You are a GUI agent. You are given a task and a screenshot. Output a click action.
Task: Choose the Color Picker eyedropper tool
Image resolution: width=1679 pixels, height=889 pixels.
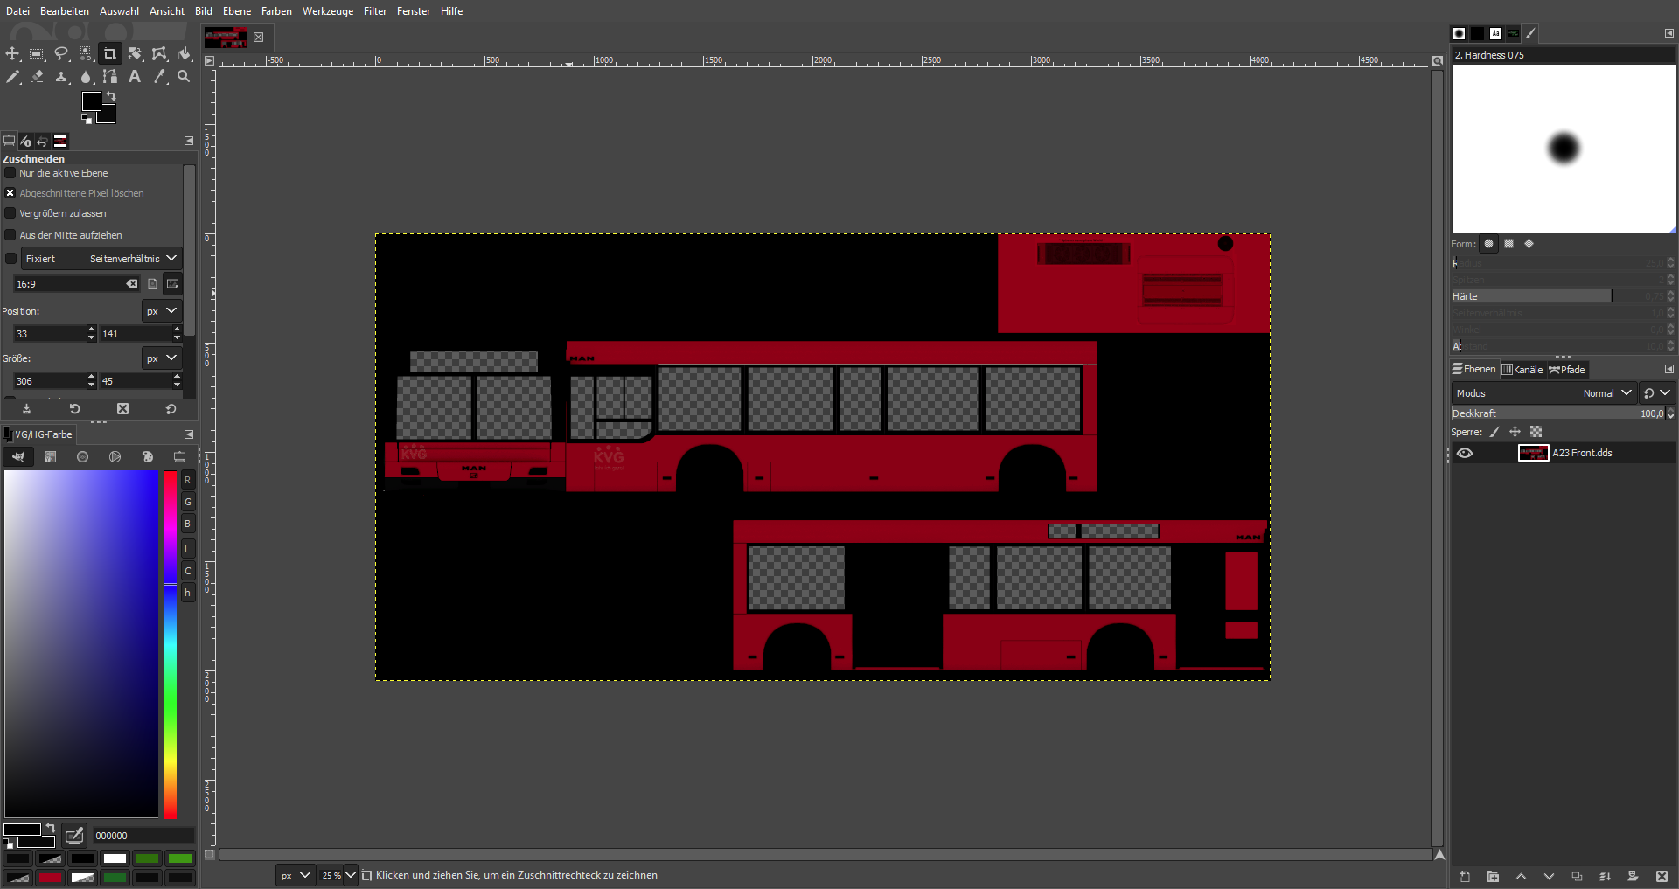(x=159, y=77)
